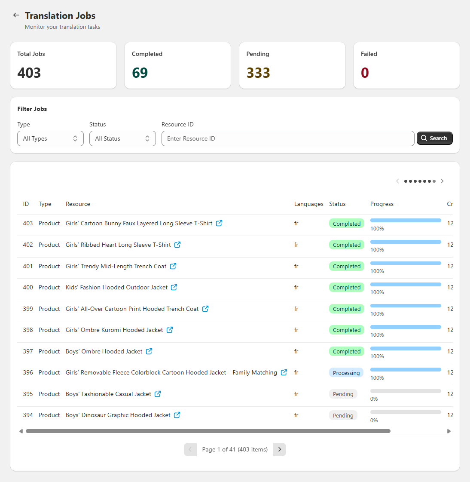Viewport: 470px width, 482px height.
Task: Open external link for Boys' Dinosaur Graphic Hooded Jacket
Action: pyautogui.click(x=177, y=415)
